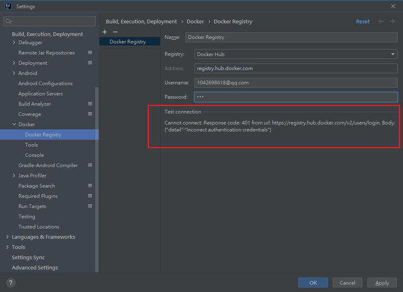The width and height of the screenshot is (403, 292).
Task: Select Build Analyzer in the tree
Action: pos(35,104)
